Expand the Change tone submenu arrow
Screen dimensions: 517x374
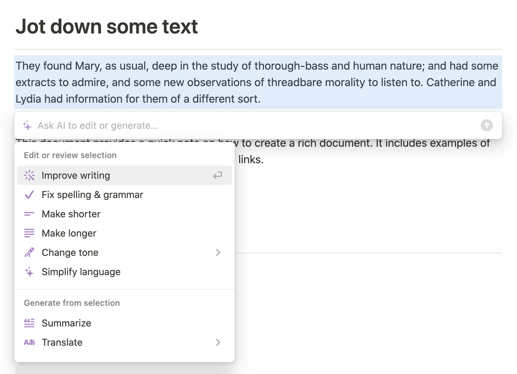click(218, 253)
